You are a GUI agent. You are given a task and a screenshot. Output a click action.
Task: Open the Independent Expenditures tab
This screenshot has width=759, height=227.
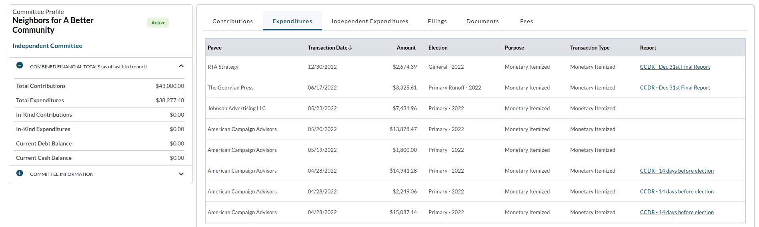tap(370, 21)
